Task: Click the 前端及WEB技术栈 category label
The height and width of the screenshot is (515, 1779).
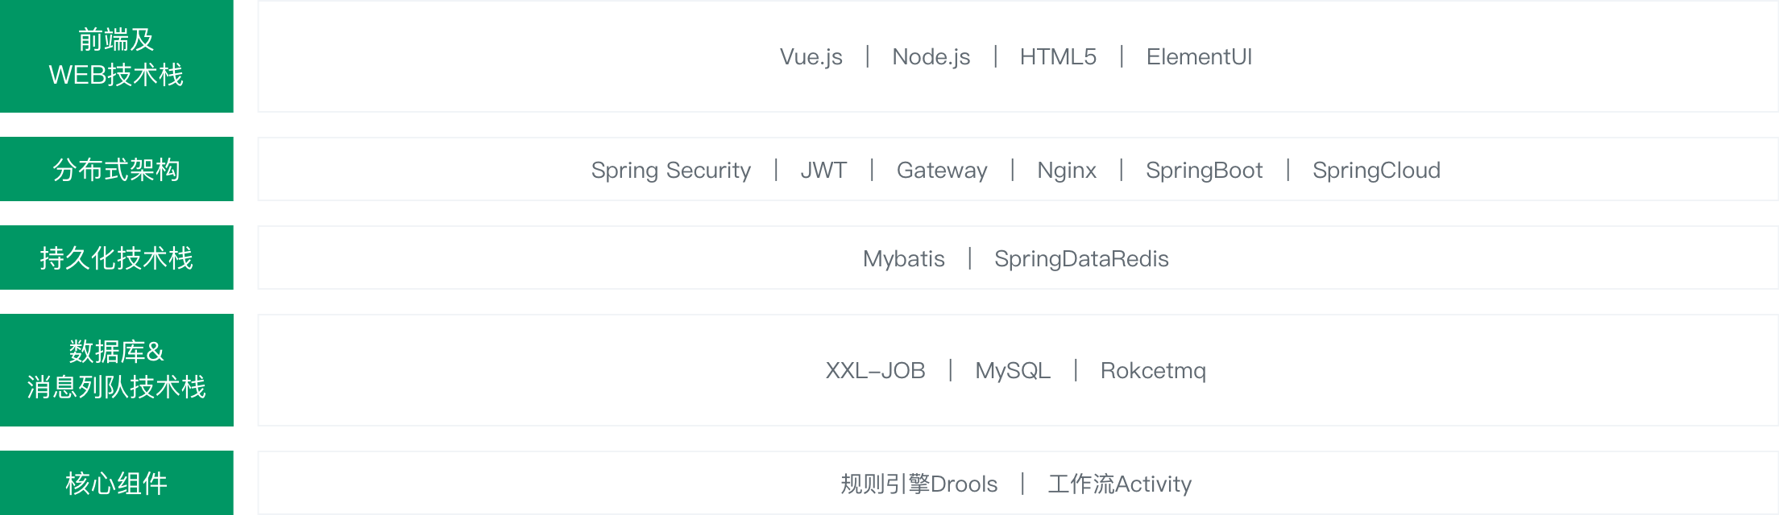Action: pyautogui.click(x=116, y=56)
